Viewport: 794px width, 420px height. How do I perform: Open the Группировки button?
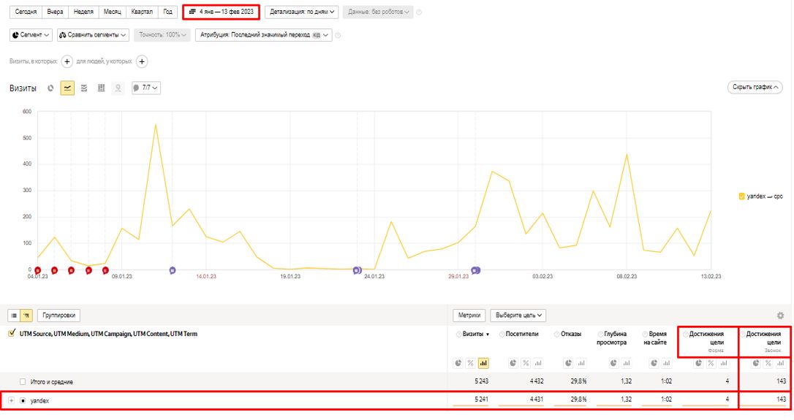(58, 316)
